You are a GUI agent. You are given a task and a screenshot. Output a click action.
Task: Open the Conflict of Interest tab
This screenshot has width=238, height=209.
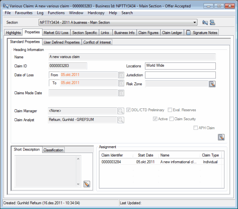(97, 42)
